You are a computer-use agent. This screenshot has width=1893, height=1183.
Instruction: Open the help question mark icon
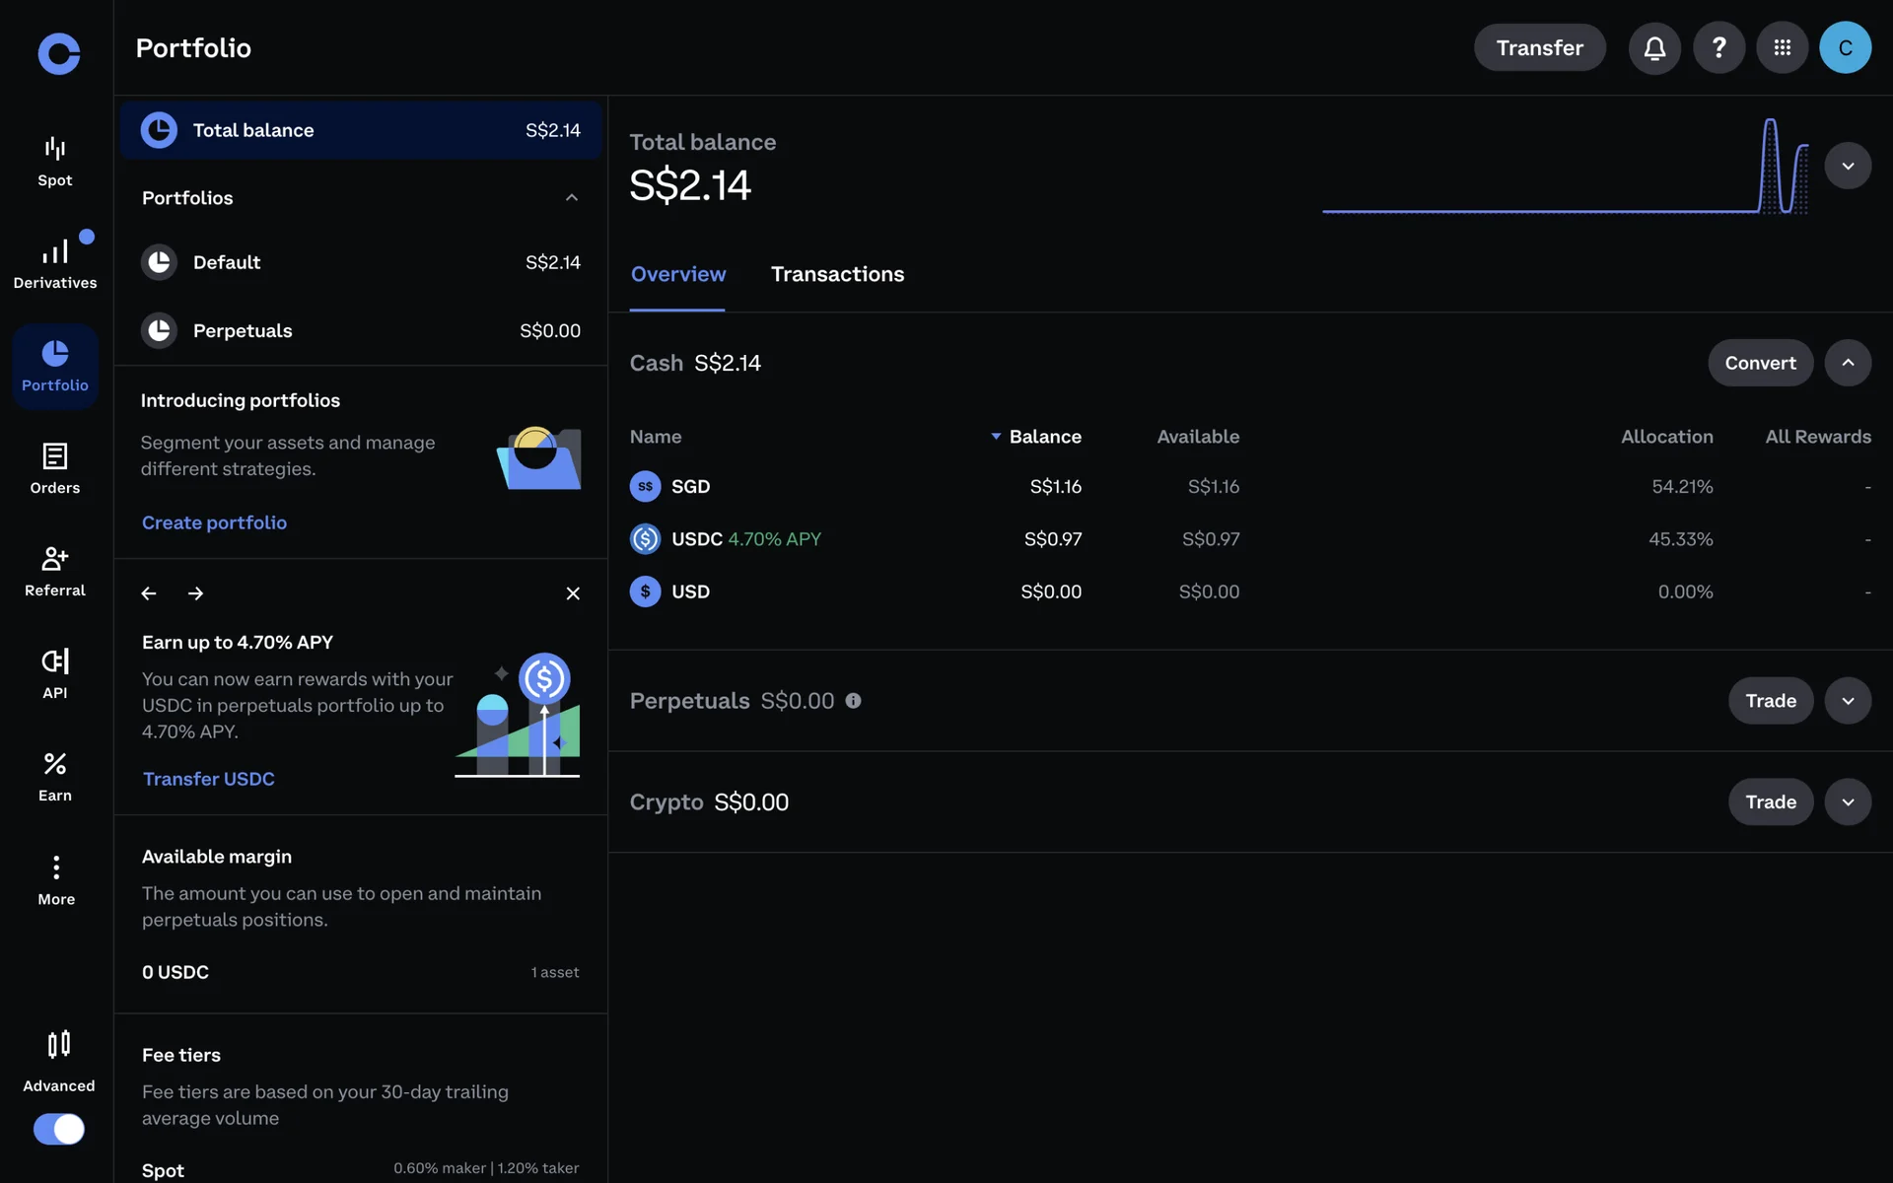point(1718,47)
